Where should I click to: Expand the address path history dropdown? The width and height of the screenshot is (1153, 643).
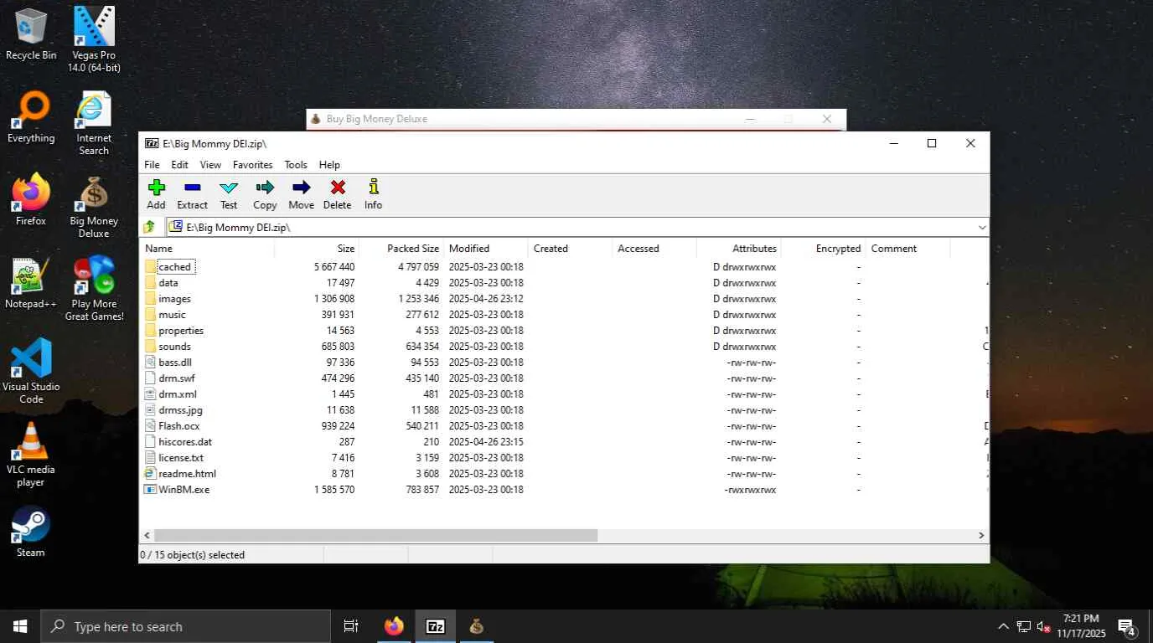pyautogui.click(x=982, y=227)
